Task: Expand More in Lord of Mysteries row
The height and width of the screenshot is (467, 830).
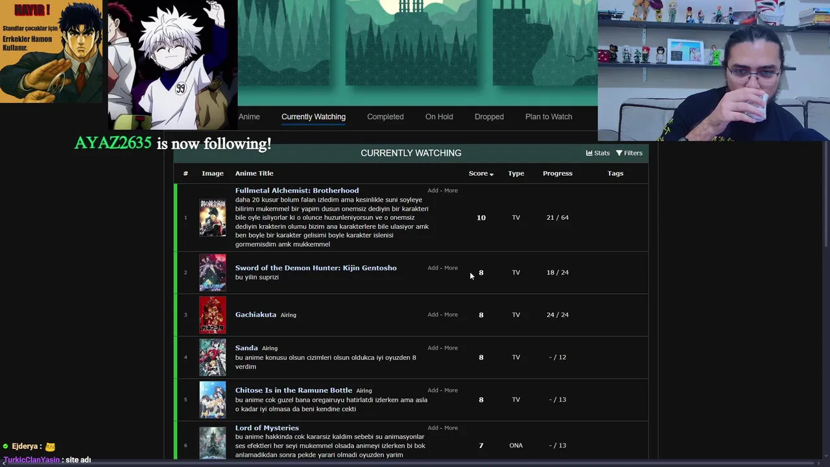Action: (x=451, y=428)
